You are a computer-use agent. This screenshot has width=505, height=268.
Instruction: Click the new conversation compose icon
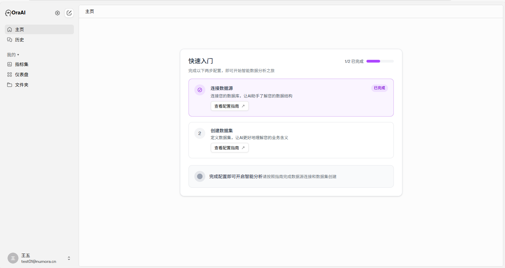[x=69, y=13]
